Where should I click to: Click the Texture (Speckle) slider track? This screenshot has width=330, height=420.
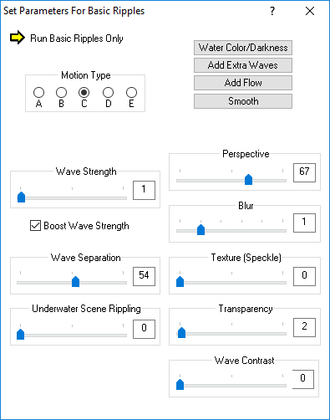point(231,283)
